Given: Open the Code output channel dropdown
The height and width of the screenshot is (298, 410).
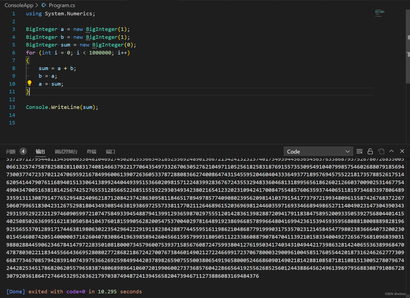Looking at the screenshot, I should coord(318,151).
